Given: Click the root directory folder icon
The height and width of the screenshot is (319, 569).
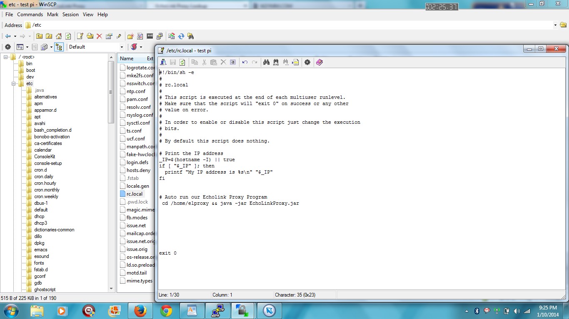Looking at the screenshot, I should click(x=49, y=36).
